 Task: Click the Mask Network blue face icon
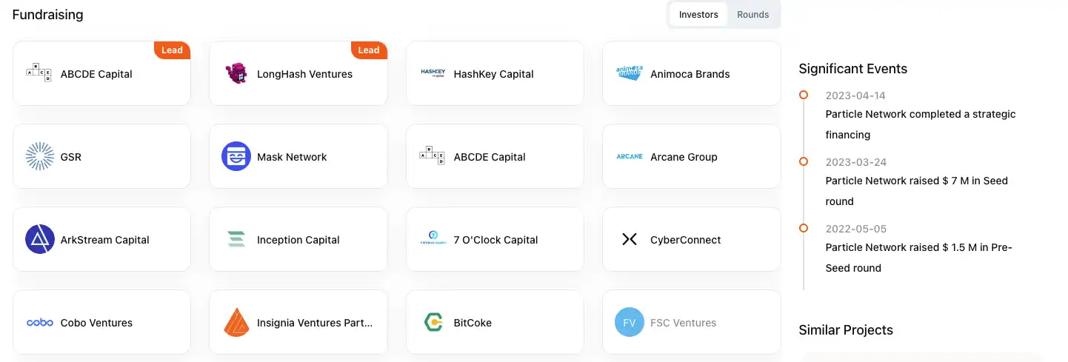click(x=236, y=157)
